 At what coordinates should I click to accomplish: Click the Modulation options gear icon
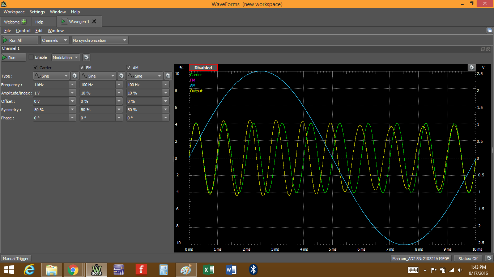[x=86, y=57]
